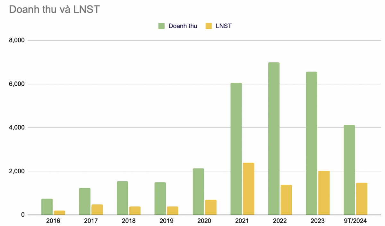This screenshot has height=226, width=385.
Task: Select the green 2020 Doanh thu bar
Action: [x=198, y=192]
